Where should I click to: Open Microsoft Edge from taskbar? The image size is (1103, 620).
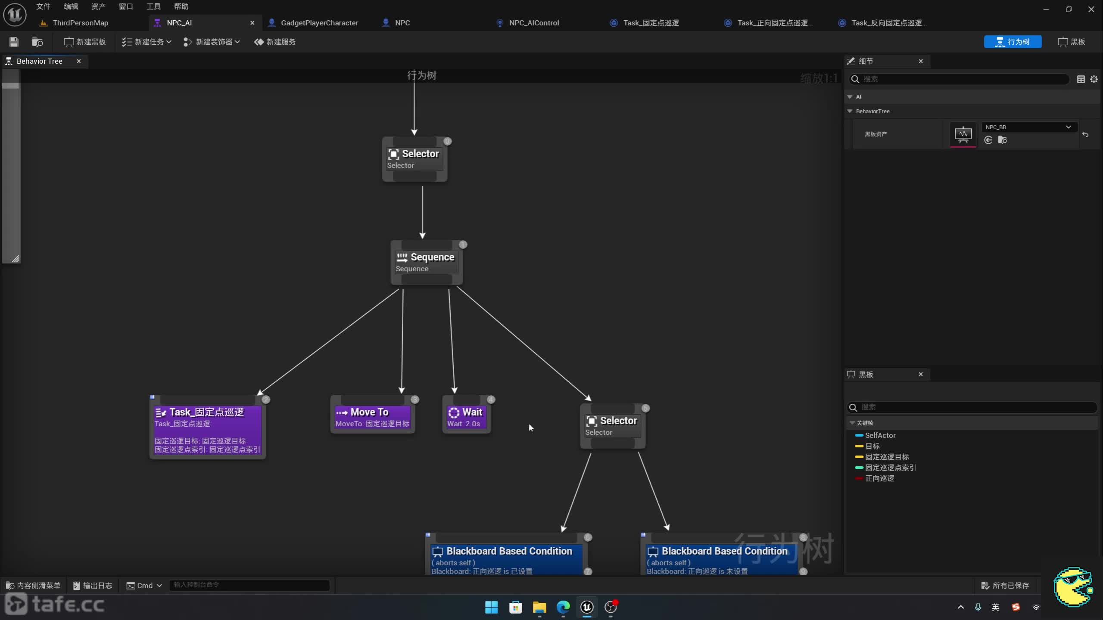pos(563,607)
